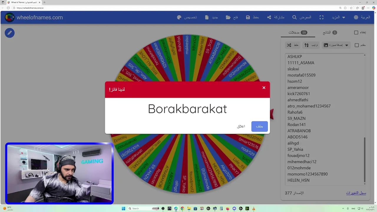This screenshot has width=377, height=212.
Task: Click the Borakbarakat winner name text
Action: (187, 109)
